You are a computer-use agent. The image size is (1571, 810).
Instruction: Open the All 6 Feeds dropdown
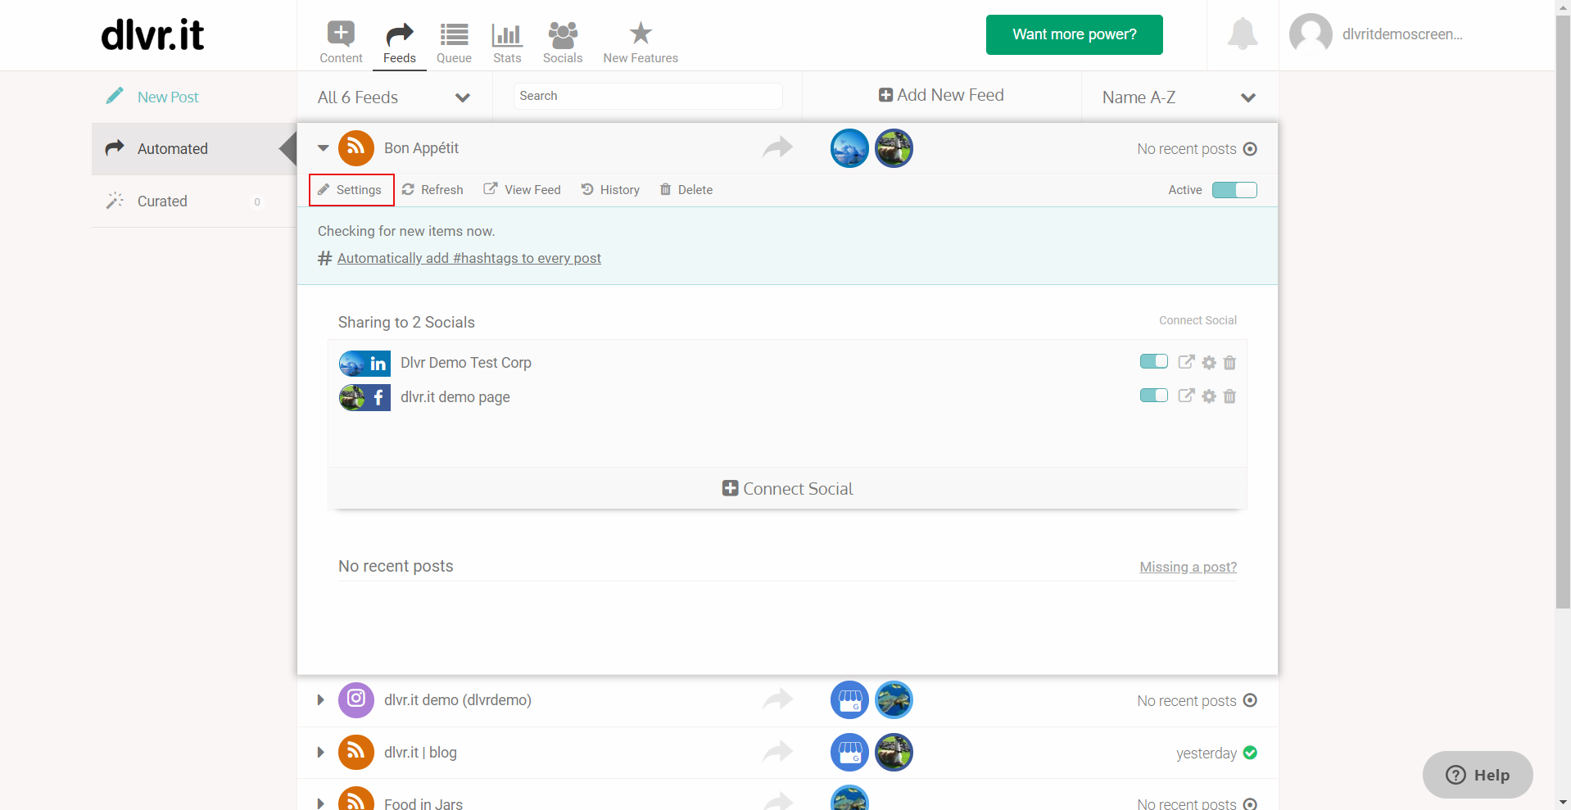click(x=394, y=97)
